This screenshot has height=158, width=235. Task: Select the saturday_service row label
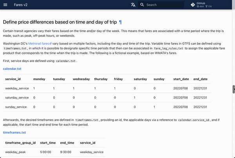click(x=17, y=98)
